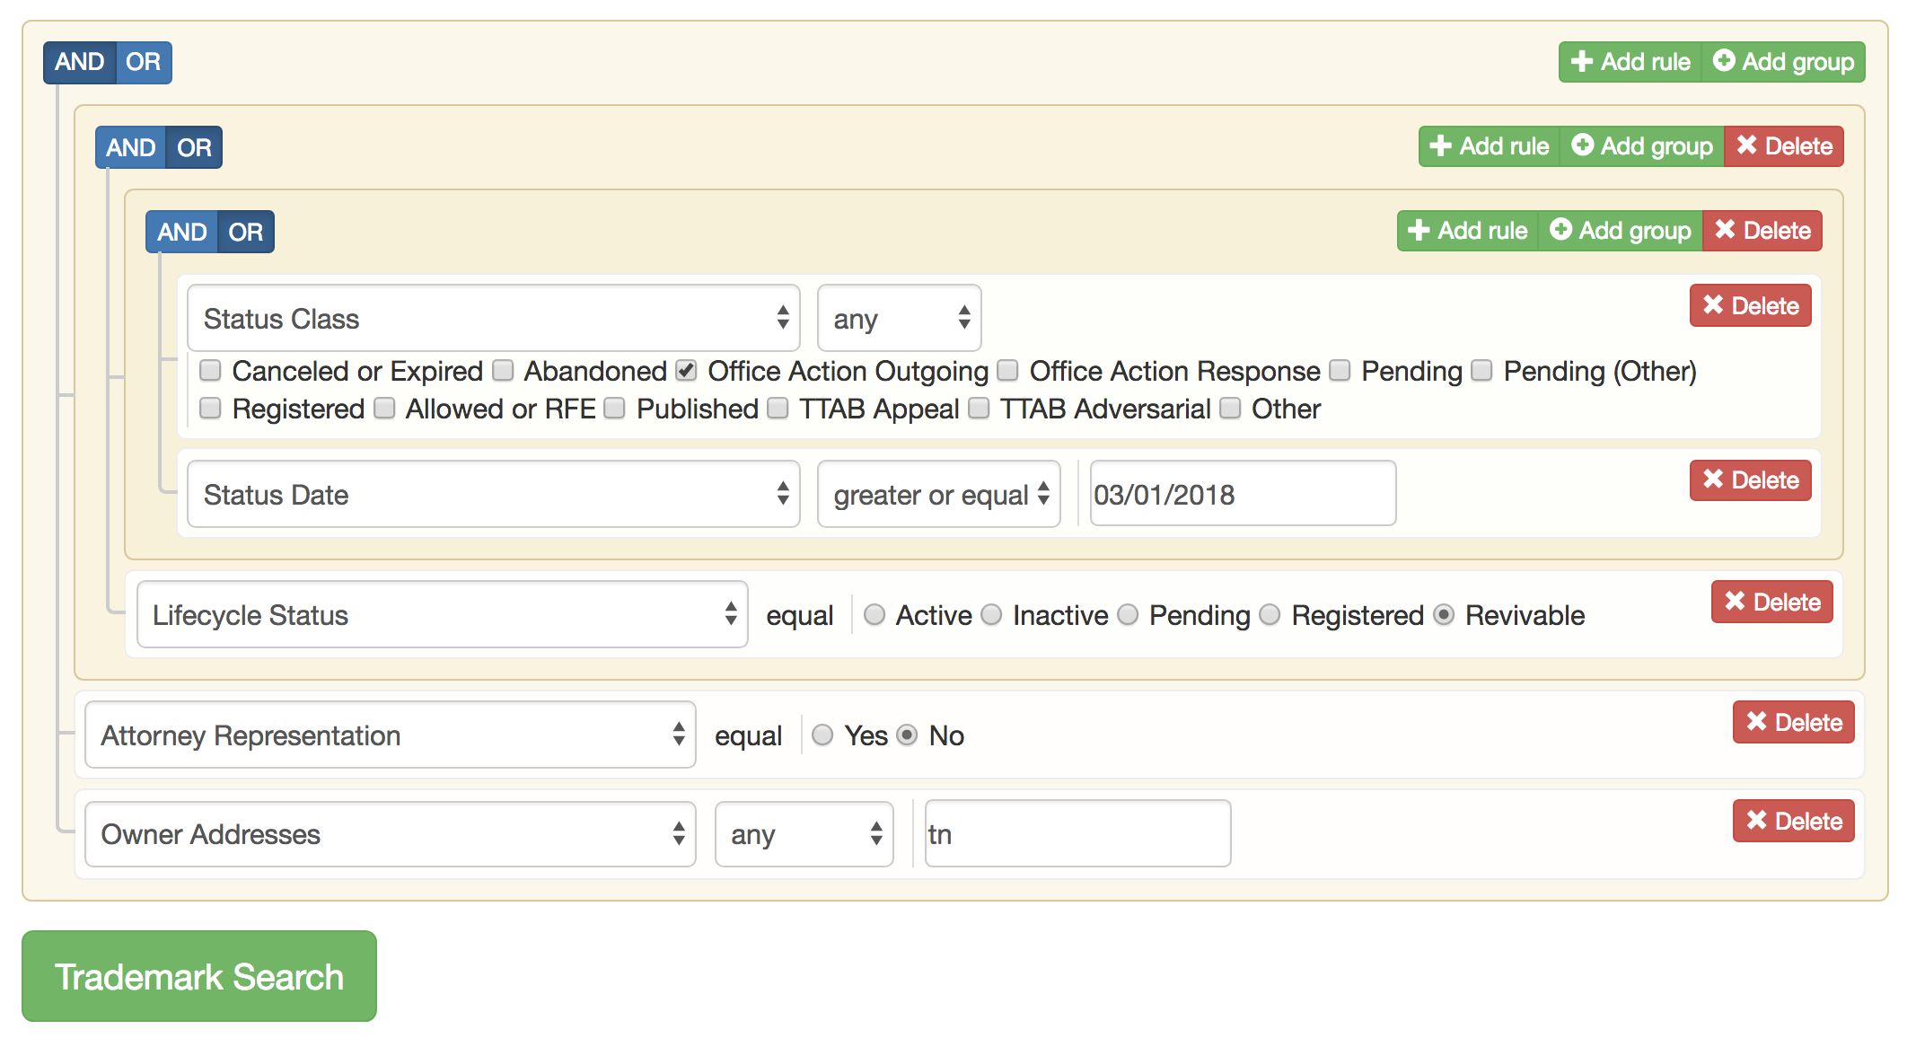Switch the innermost group to AND

click(x=181, y=231)
